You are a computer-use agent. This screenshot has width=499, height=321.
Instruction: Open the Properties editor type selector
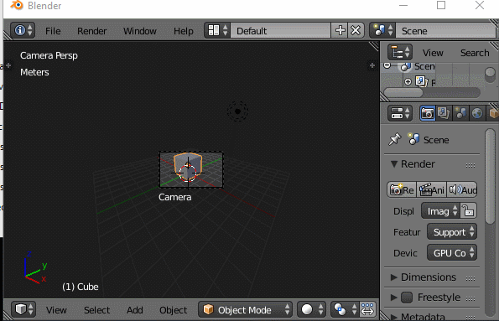point(400,113)
